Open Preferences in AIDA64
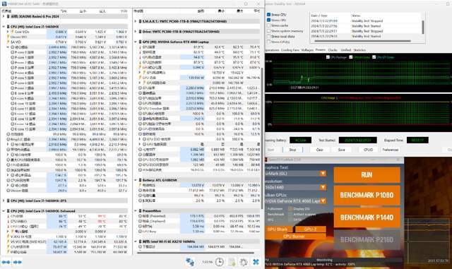This screenshot has height=269, width=452. (390, 150)
